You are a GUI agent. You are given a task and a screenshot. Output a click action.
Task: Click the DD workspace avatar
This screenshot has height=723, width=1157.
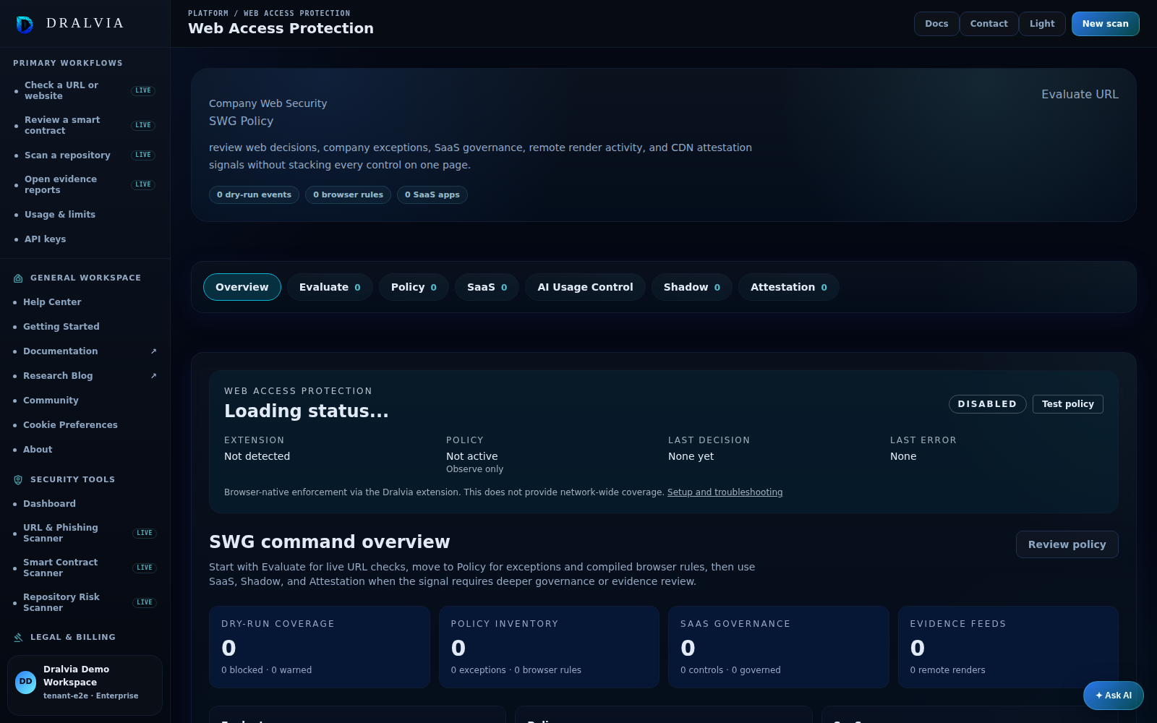pos(26,682)
